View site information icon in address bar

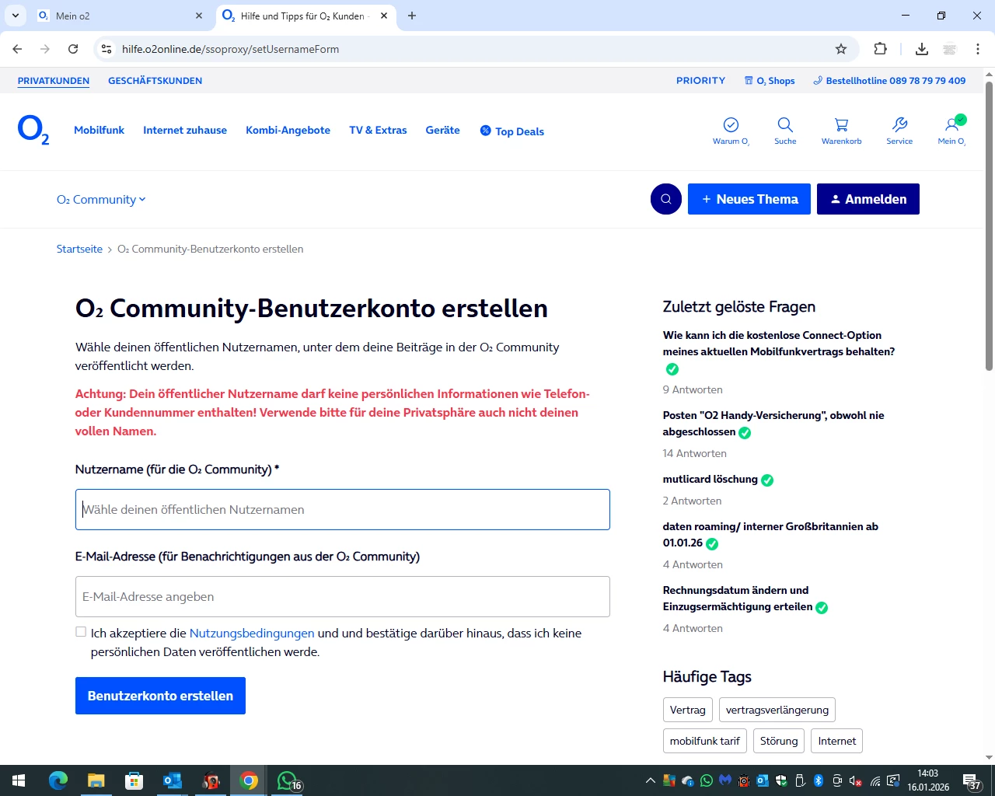107,49
